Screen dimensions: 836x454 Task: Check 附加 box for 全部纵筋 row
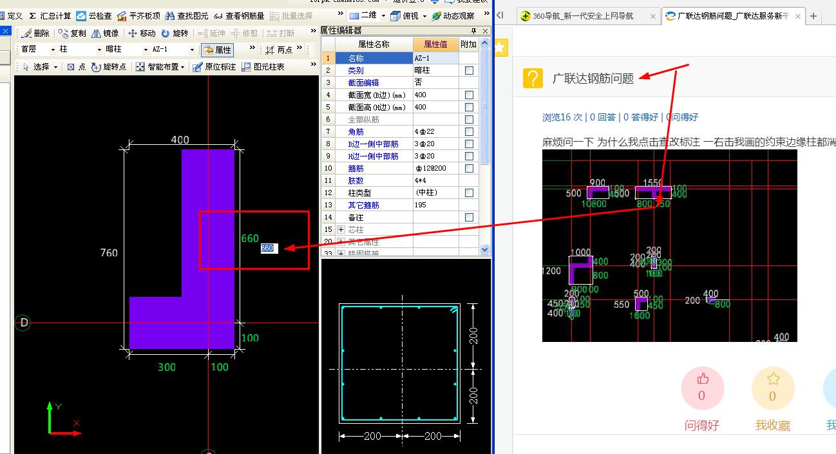(469, 119)
